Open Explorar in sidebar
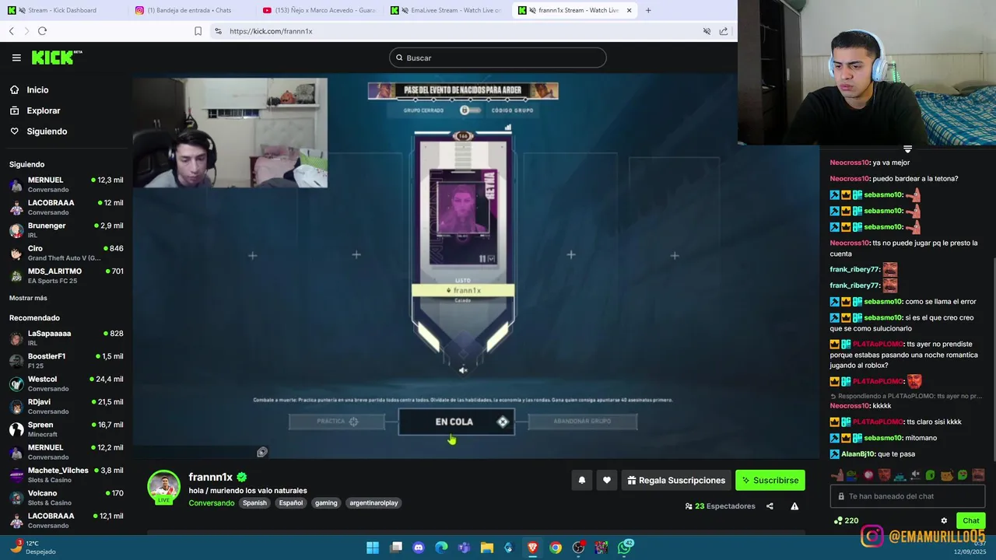Viewport: 996px width, 560px height. [x=43, y=110]
